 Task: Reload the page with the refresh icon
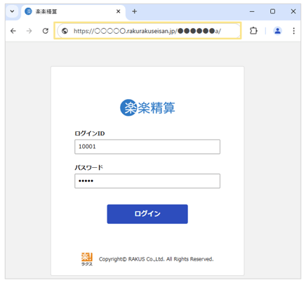(46, 31)
